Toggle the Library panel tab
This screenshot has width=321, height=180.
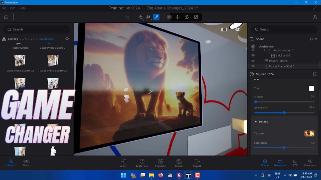tap(11, 163)
